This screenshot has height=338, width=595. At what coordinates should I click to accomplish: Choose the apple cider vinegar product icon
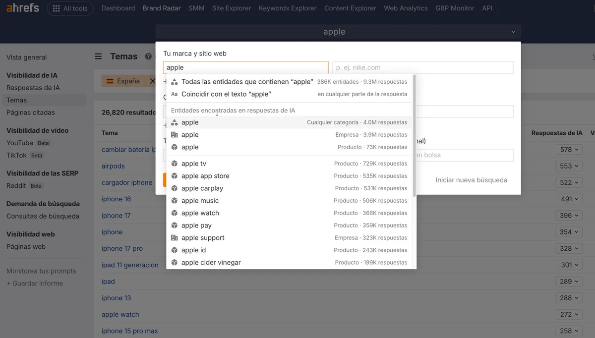click(x=174, y=263)
